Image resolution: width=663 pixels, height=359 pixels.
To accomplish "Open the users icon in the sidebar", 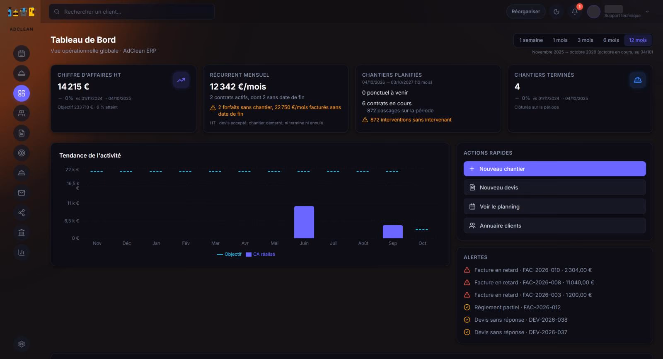I will tap(22, 113).
